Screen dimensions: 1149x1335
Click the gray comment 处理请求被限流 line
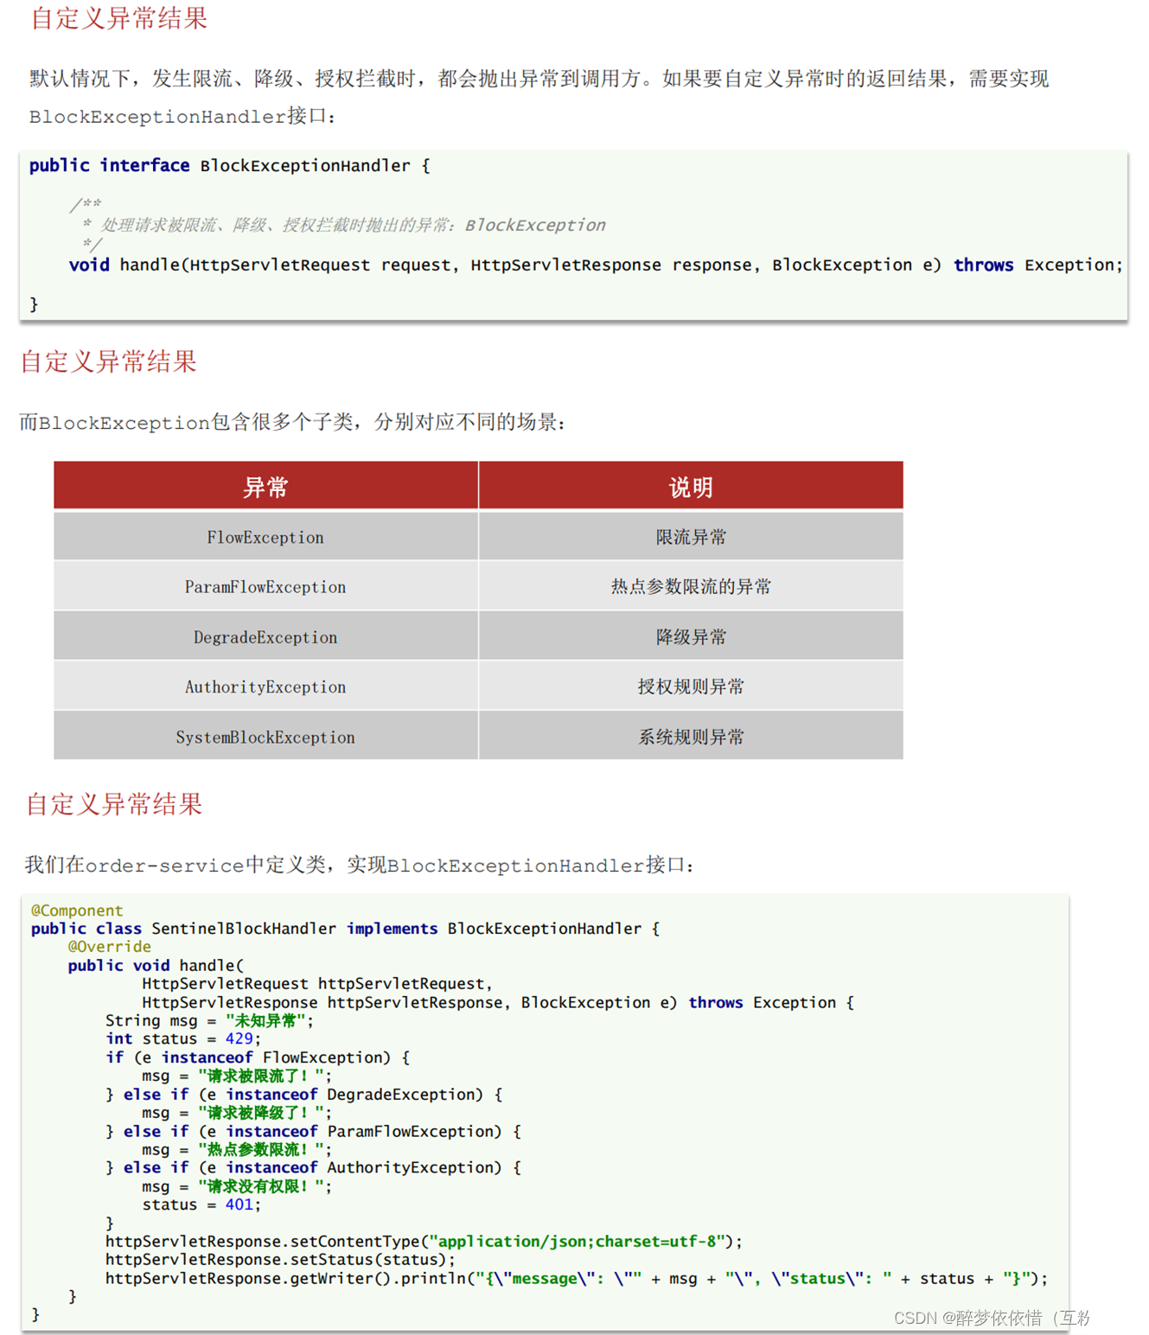point(344,225)
